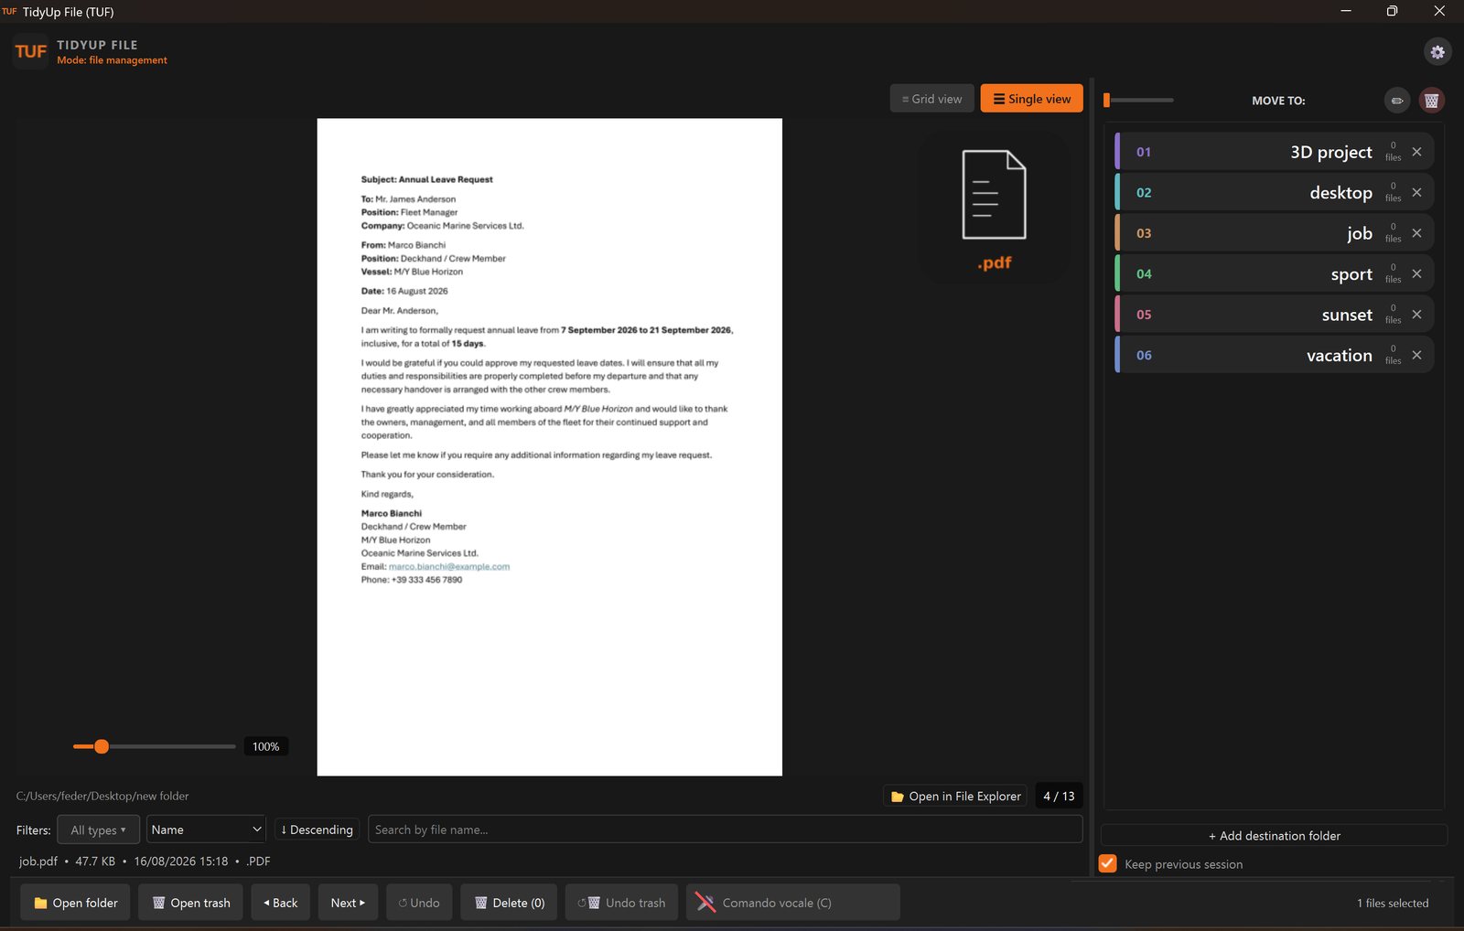Screen dimensions: 1464x931
Task: Click the trash bin icon beside MOVE TO
Action: [1432, 101]
